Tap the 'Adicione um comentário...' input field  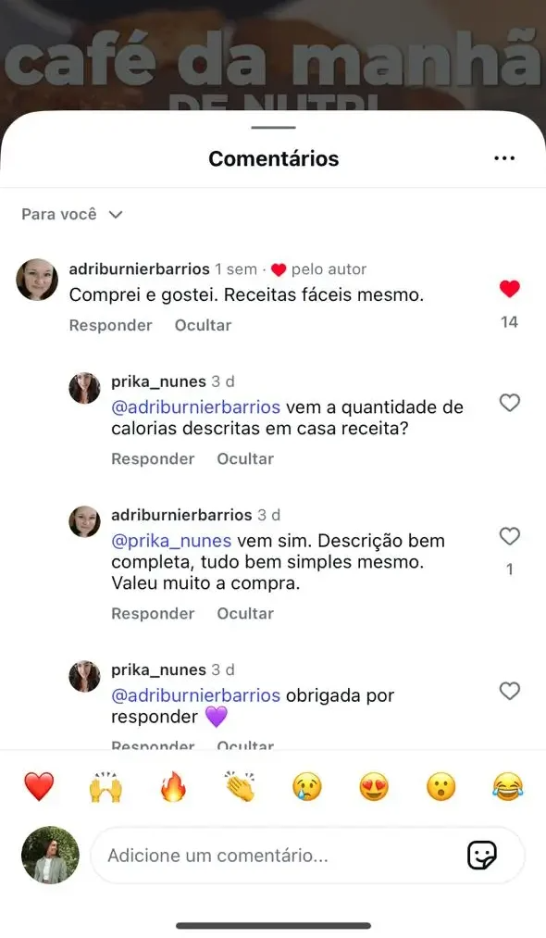(x=307, y=856)
